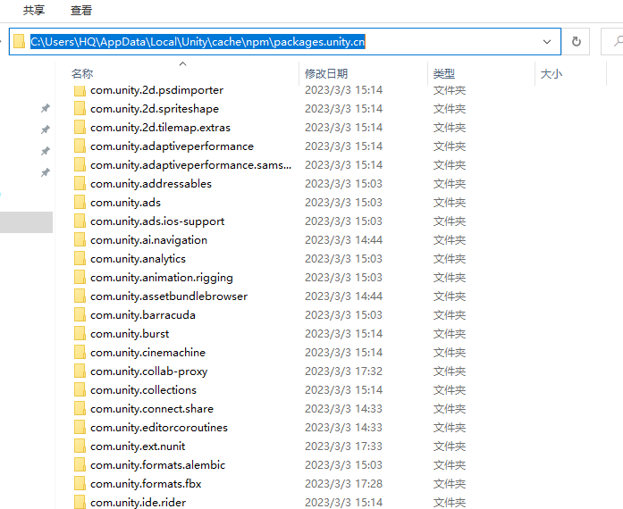Click the com.unity.addressables folder name
The width and height of the screenshot is (623, 509).
click(x=151, y=184)
